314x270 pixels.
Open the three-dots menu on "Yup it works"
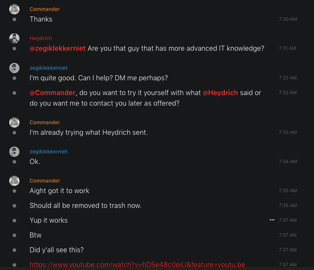(272, 220)
